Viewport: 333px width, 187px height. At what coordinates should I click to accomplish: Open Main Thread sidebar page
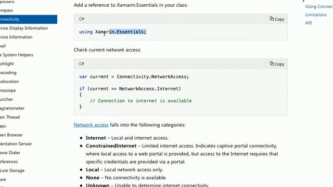click(10, 117)
